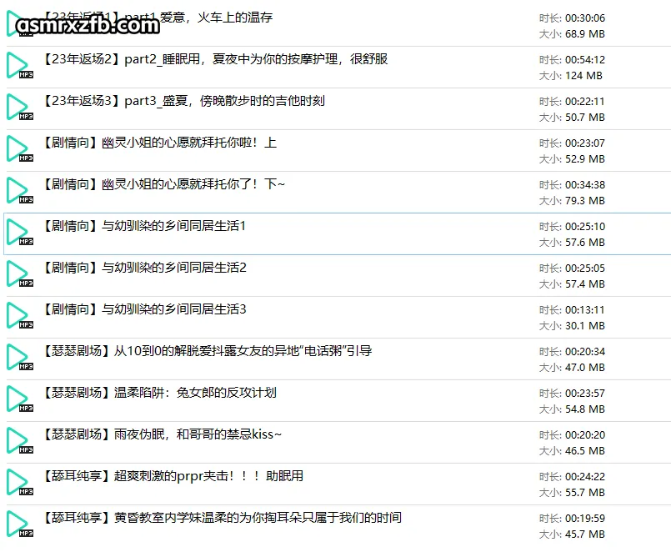Click size value 47.0 MB
The width and height of the screenshot is (671, 557).
pyautogui.click(x=585, y=368)
